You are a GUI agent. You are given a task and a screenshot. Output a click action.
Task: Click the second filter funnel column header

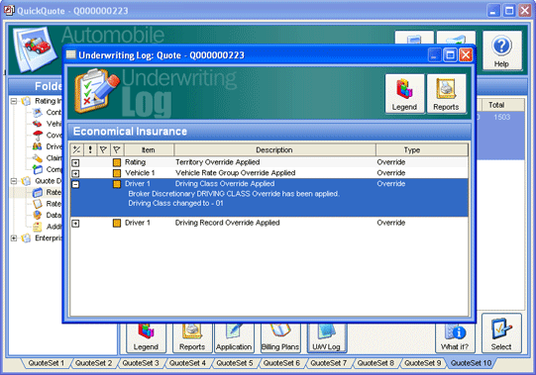(x=117, y=149)
